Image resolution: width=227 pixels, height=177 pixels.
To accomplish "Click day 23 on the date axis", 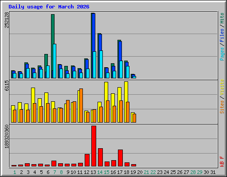I will coord(160,172).
